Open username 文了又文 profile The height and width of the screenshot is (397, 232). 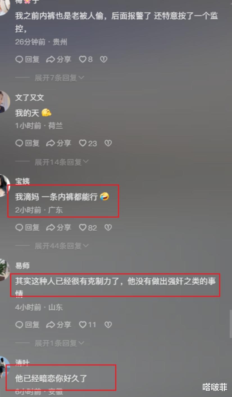29,98
